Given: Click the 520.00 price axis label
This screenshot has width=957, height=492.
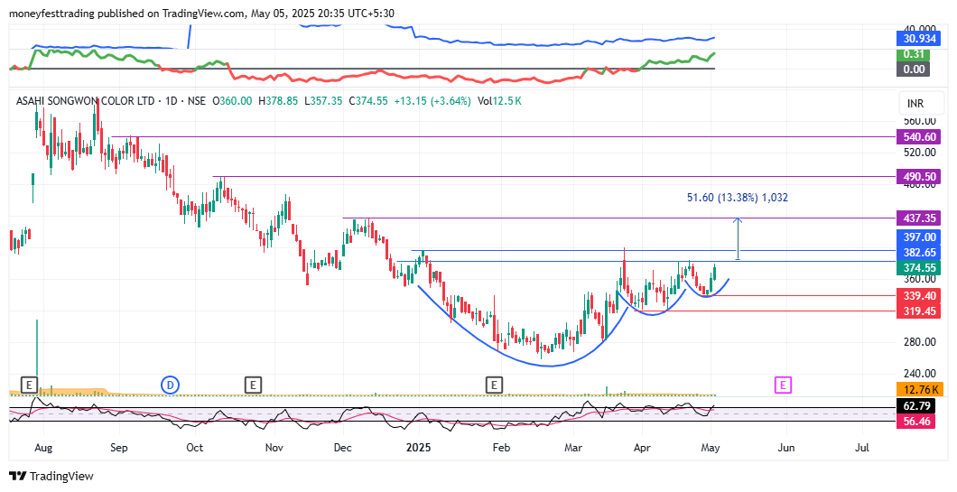Looking at the screenshot, I should [x=920, y=152].
